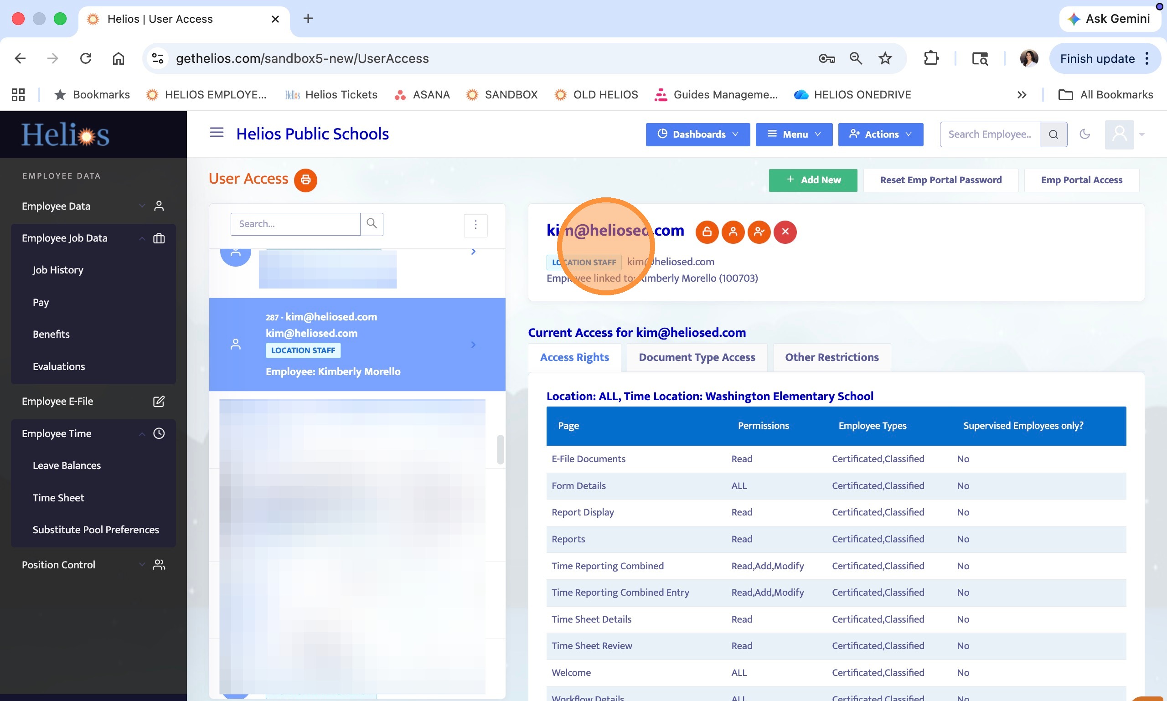Image resolution: width=1167 pixels, height=701 pixels.
Task: Open the browser extensions puzzle icon
Action: tap(931, 59)
